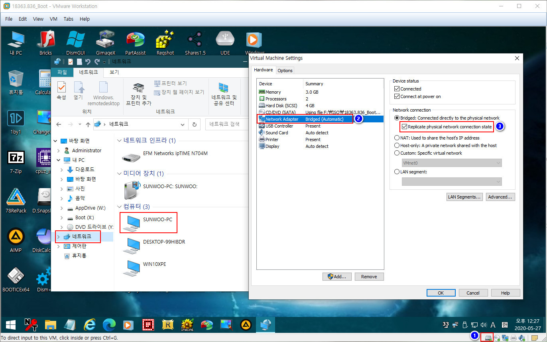Image resolution: width=547 pixels, height=342 pixels.
Task: Open the LAN Segments... dialog
Action: click(x=464, y=197)
